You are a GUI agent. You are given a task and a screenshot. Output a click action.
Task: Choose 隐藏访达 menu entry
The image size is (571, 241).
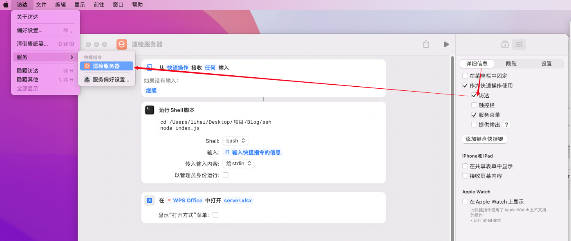(x=45, y=70)
